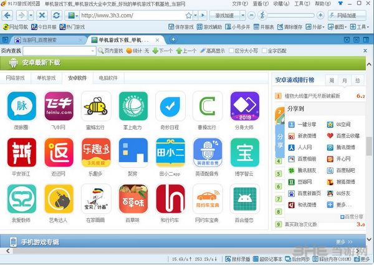Open the 游戏加速 dropdown arrow

pos(243,16)
